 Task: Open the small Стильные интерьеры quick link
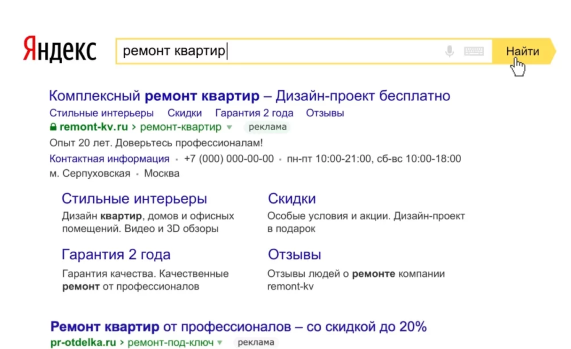pyautogui.click(x=102, y=113)
